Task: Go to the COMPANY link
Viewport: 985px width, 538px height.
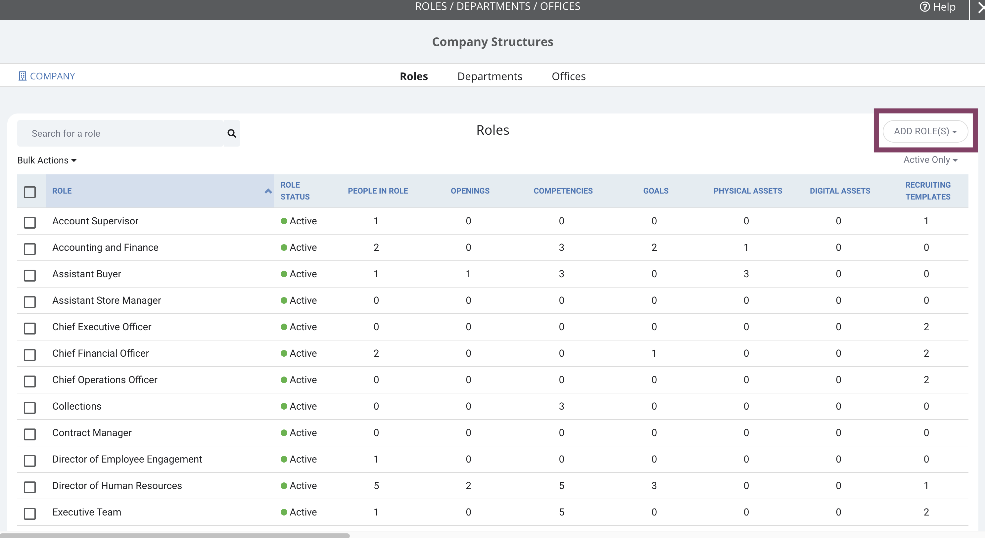Action: pyautogui.click(x=52, y=76)
